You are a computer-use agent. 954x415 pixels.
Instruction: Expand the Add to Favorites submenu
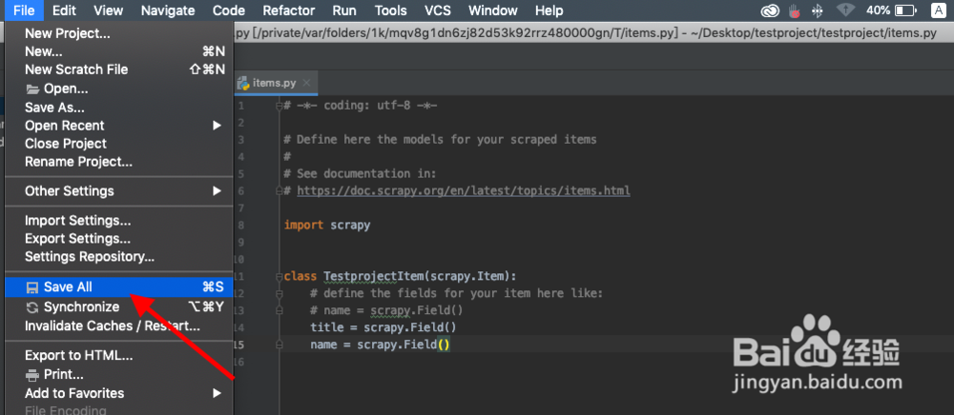(217, 393)
